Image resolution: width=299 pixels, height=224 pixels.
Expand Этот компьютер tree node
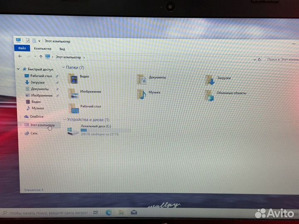[21, 125]
